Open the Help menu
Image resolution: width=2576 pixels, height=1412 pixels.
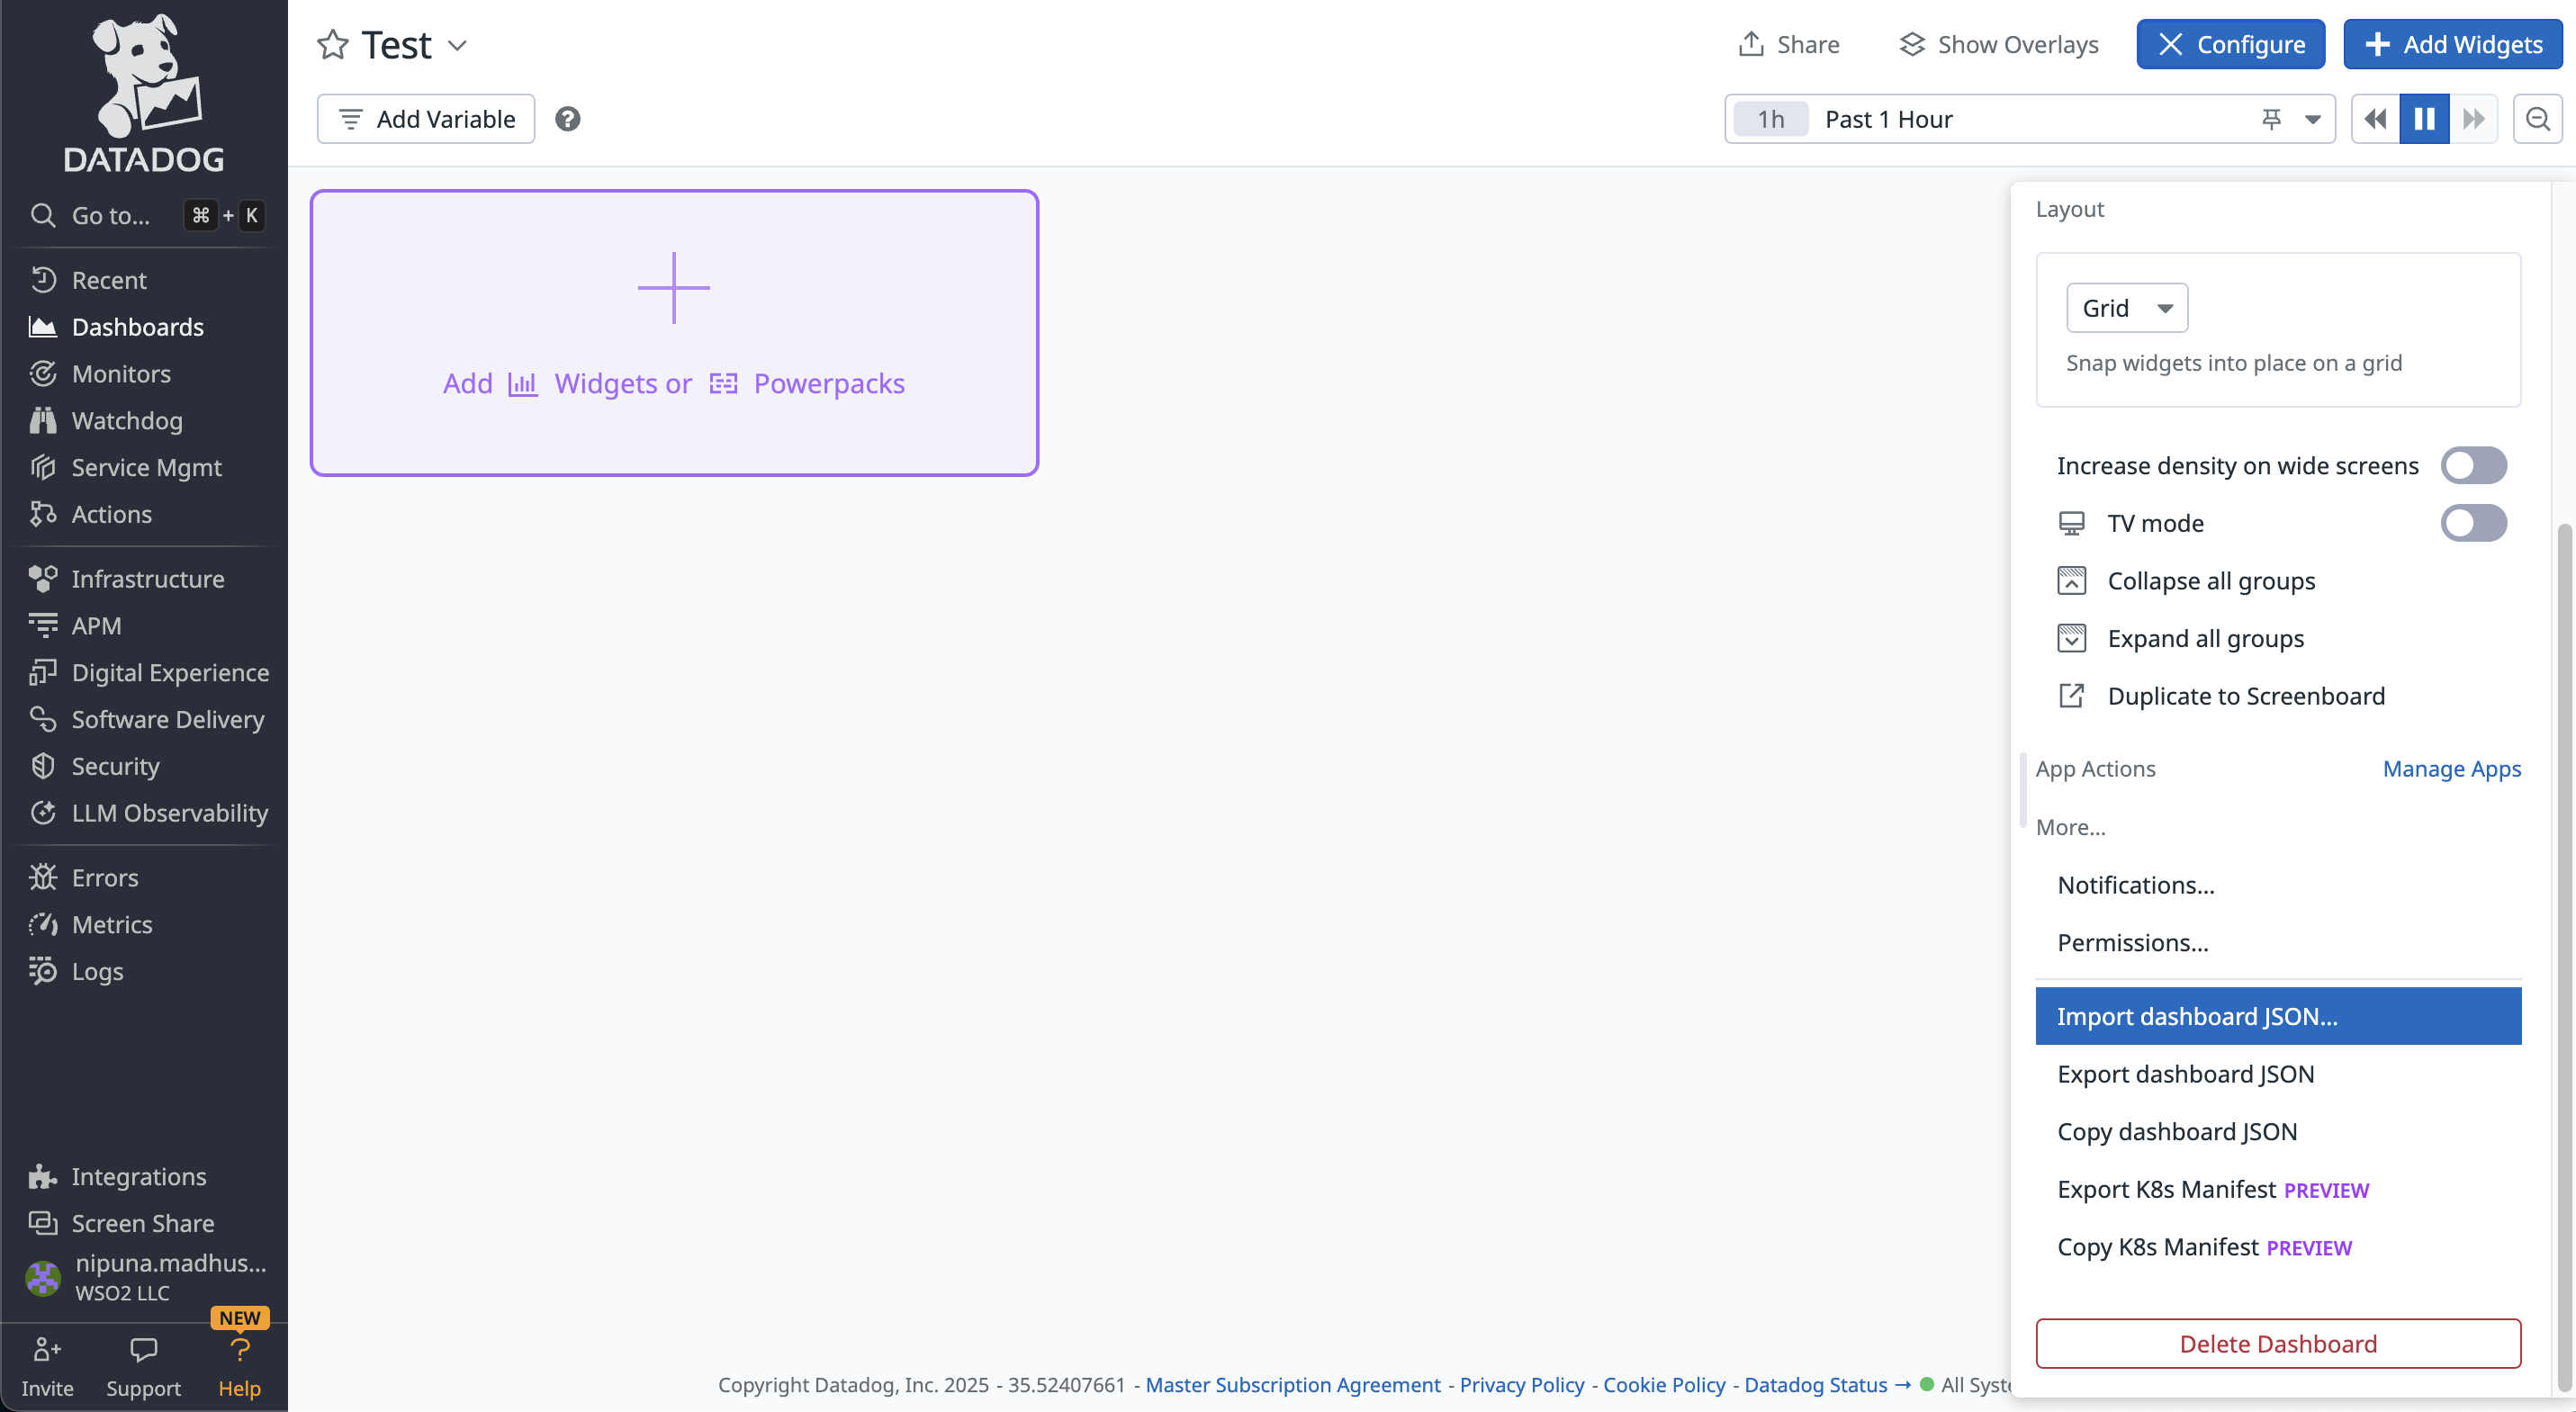[239, 1367]
